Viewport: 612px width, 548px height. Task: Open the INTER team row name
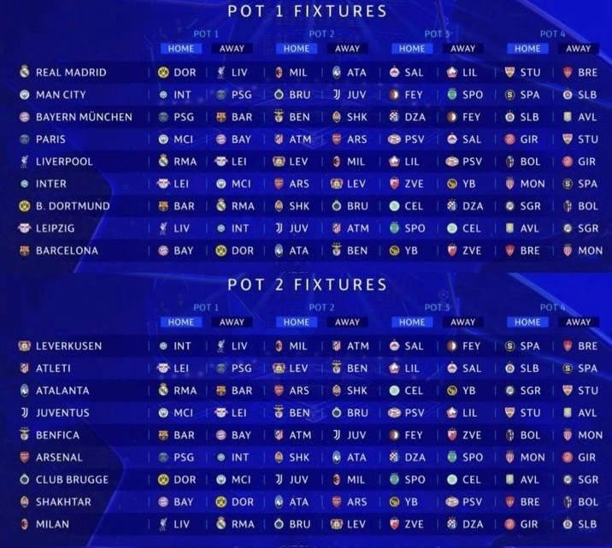point(50,184)
